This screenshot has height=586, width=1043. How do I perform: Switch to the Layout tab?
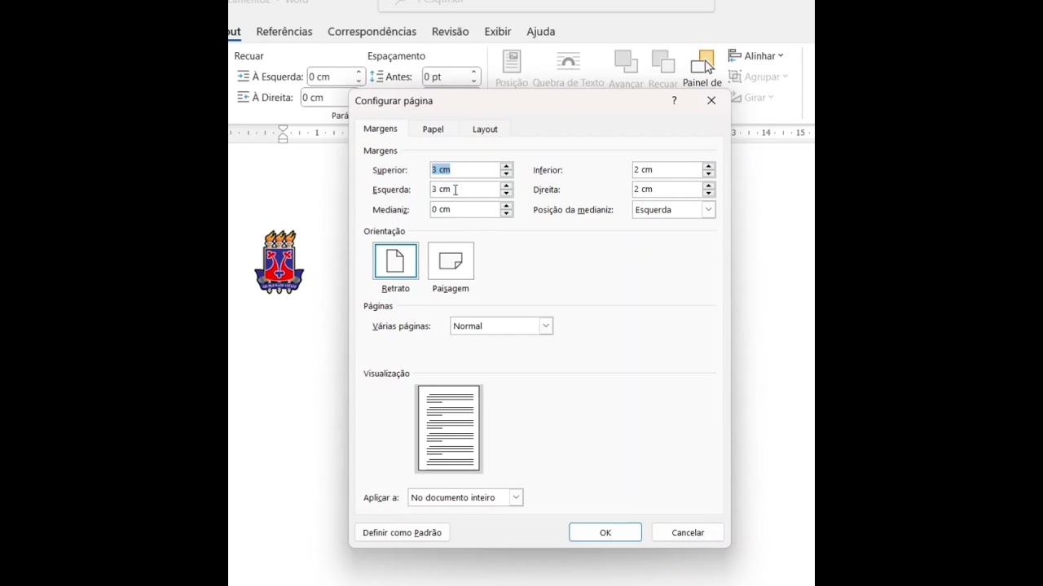tap(485, 129)
